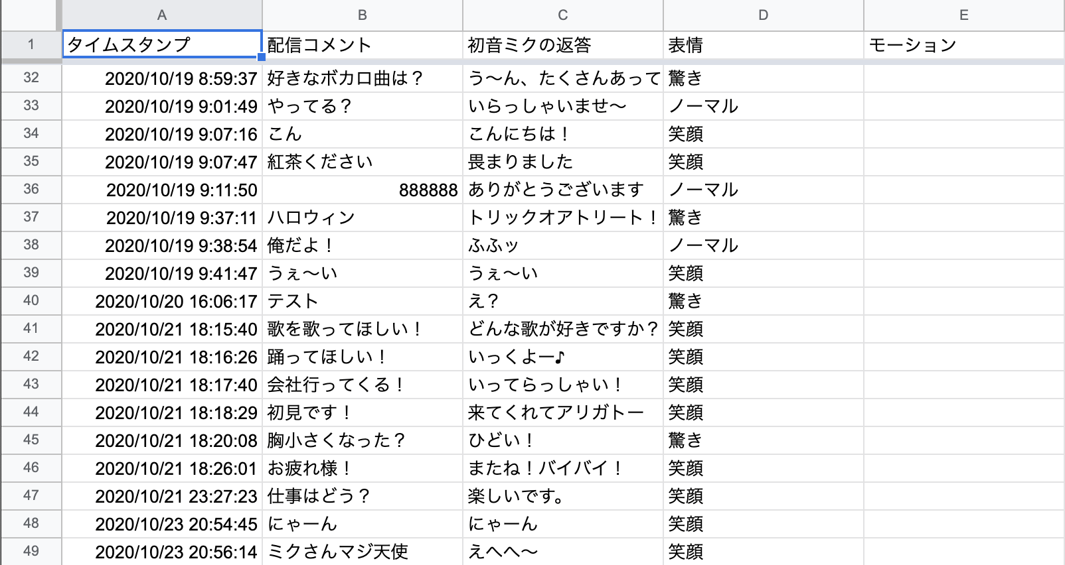
Task: Click cell 胸小さくなった？
Action: pos(363,440)
